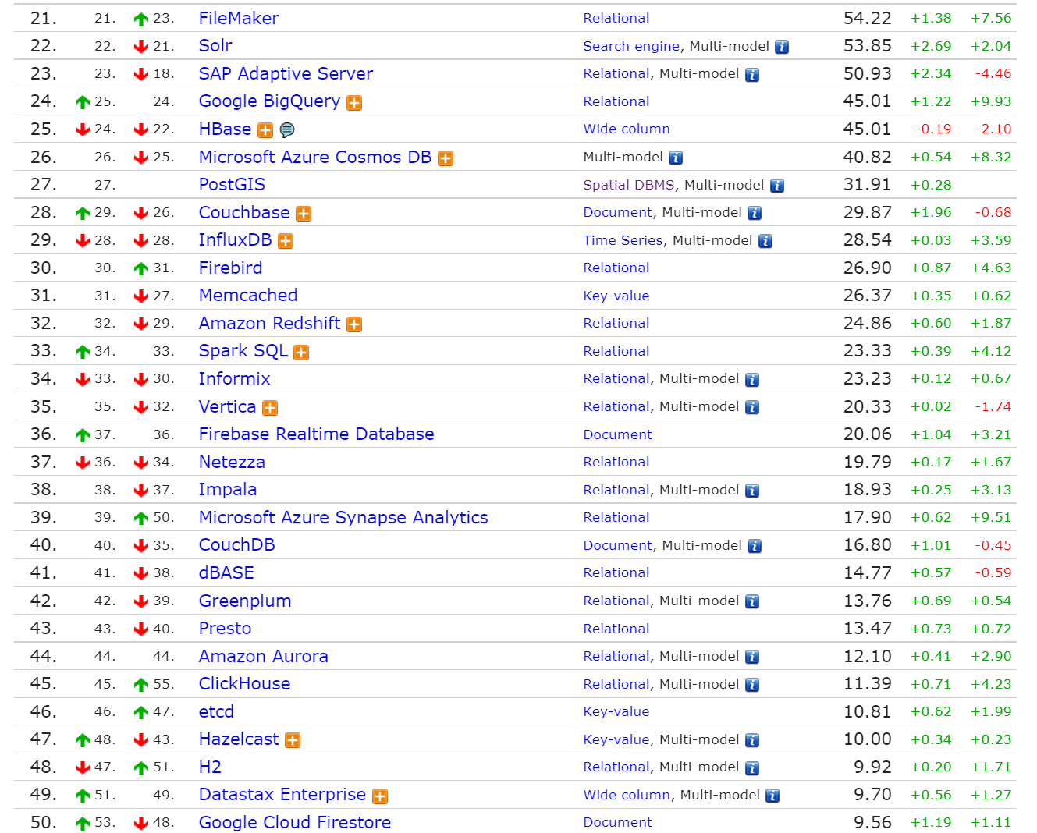Click the info icon in the H2 row
1037x833 pixels.
[752, 768]
